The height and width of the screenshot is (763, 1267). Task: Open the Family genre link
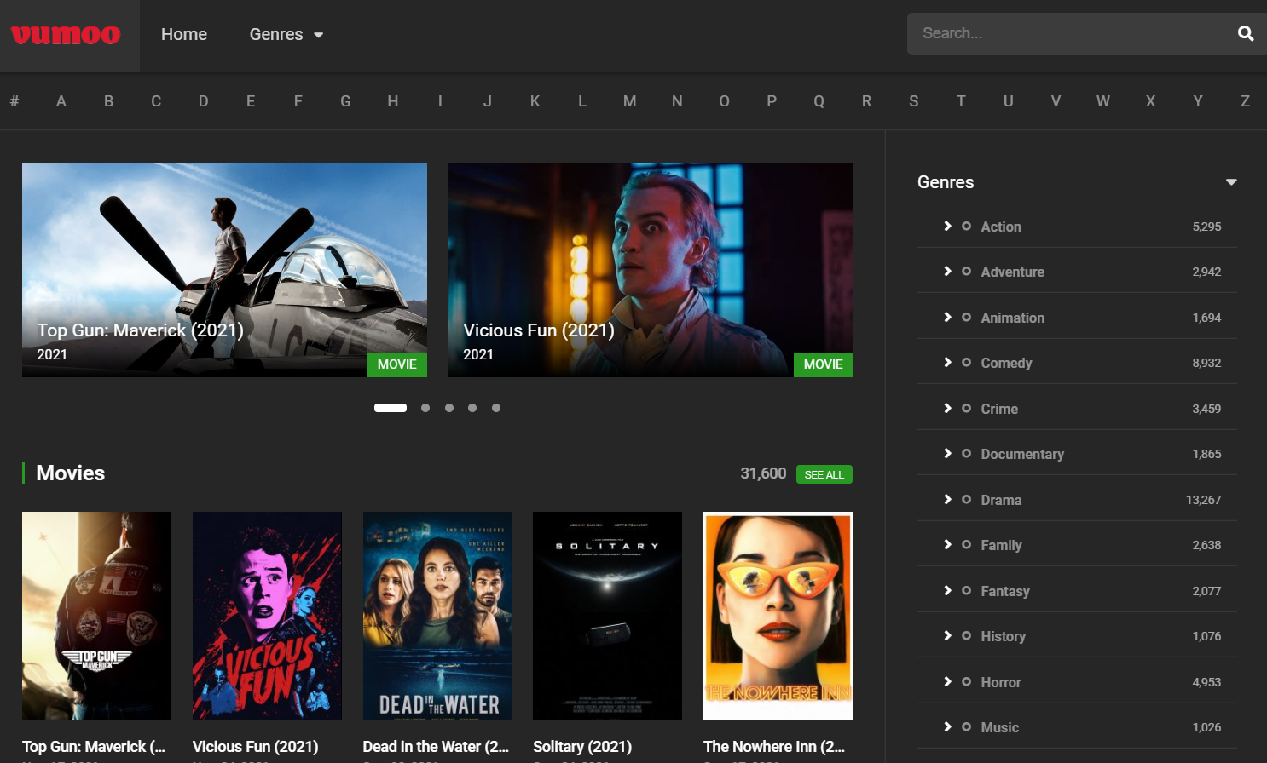click(1001, 545)
